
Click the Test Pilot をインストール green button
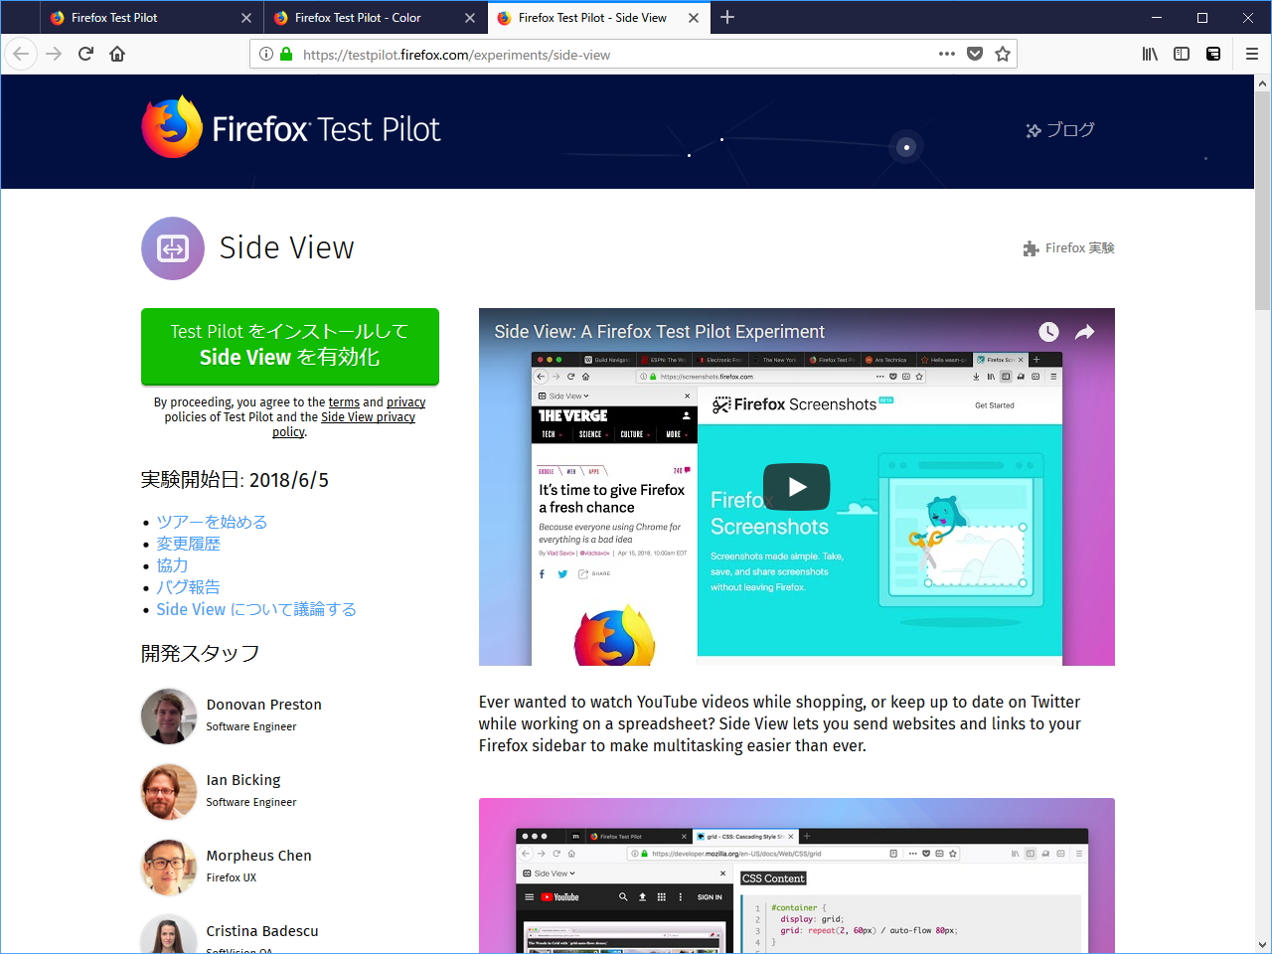[289, 346]
